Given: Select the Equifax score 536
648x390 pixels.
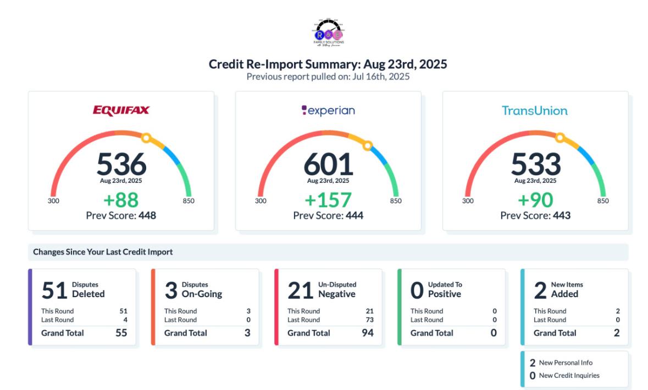Looking at the screenshot, I should [121, 164].
